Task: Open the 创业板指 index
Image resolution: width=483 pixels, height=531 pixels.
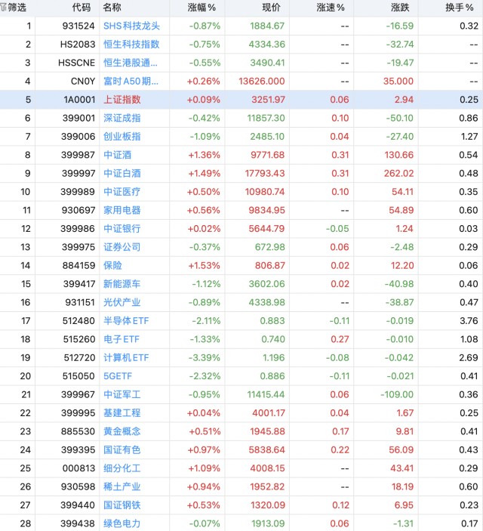Action: (x=122, y=137)
